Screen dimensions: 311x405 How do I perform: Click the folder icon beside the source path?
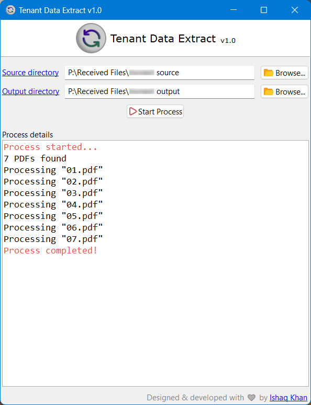[268, 73]
